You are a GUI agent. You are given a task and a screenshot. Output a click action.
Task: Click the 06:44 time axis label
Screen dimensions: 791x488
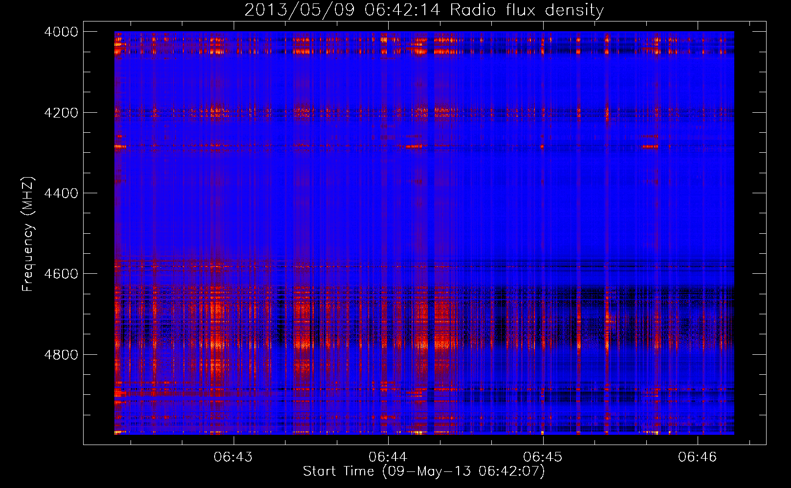(388, 457)
